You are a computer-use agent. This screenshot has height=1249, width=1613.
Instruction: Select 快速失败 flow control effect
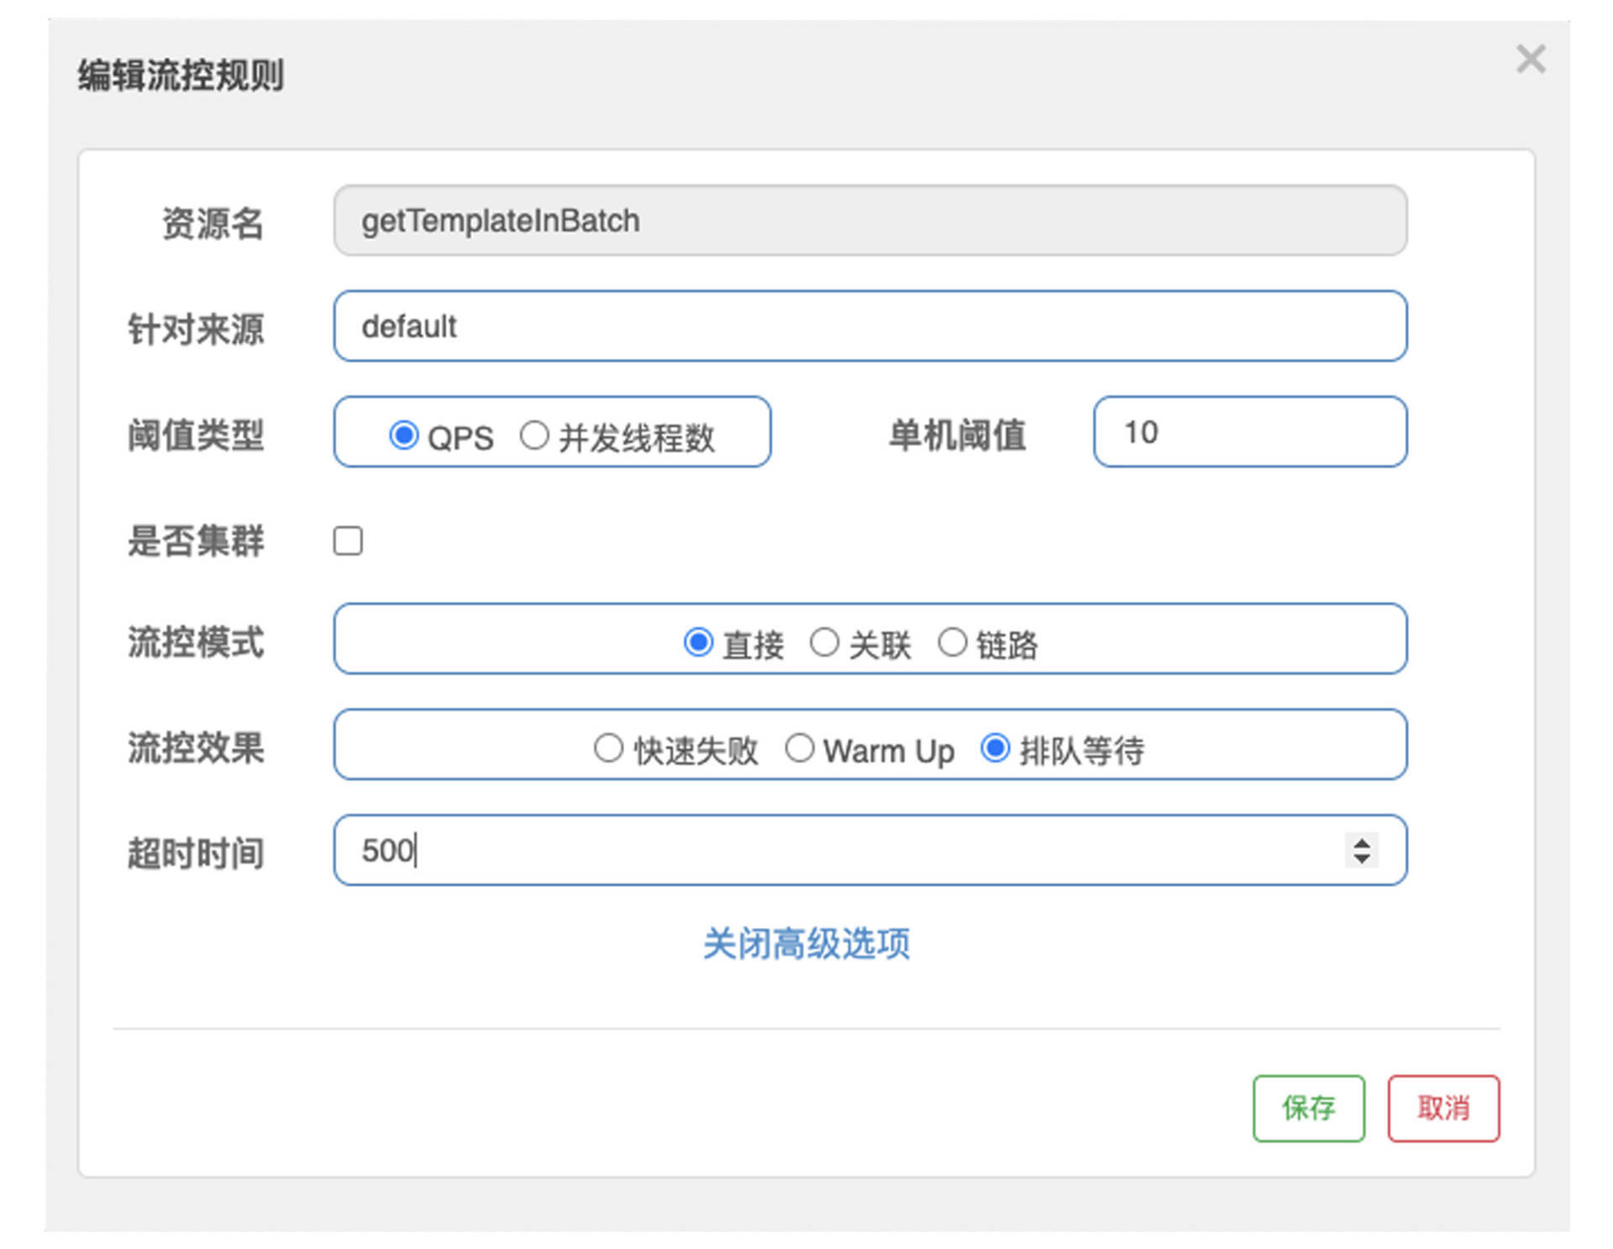(x=608, y=747)
